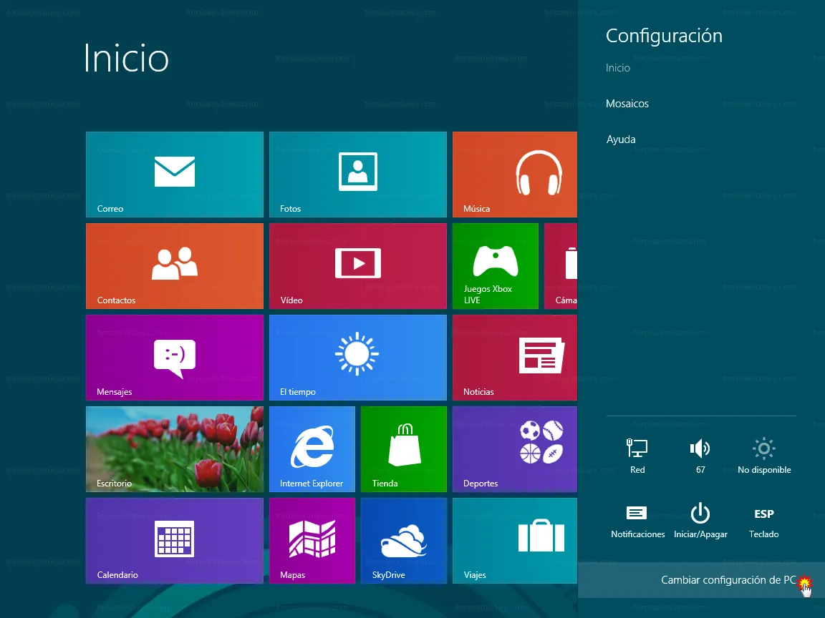
Task: Open the Viajes suitcase tile
Action: [x=515, y=541]
